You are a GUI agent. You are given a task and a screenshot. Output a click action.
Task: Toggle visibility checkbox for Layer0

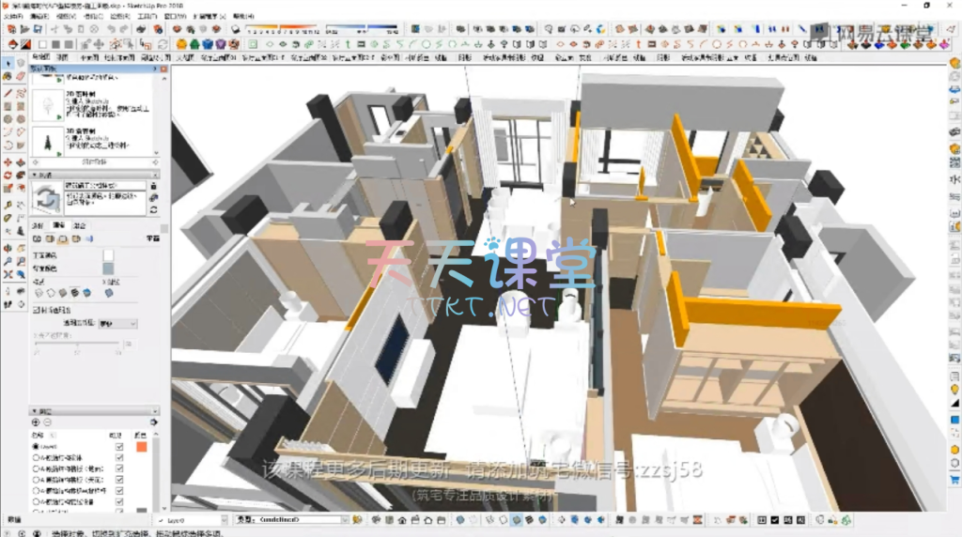pos(119,447)
